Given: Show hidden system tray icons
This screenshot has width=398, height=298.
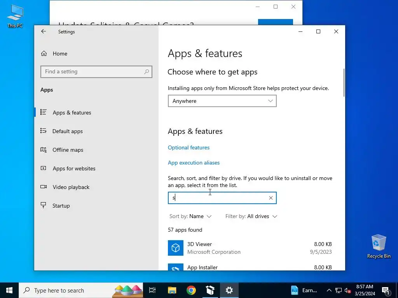Looking at the screenshot, I should 329,290.
